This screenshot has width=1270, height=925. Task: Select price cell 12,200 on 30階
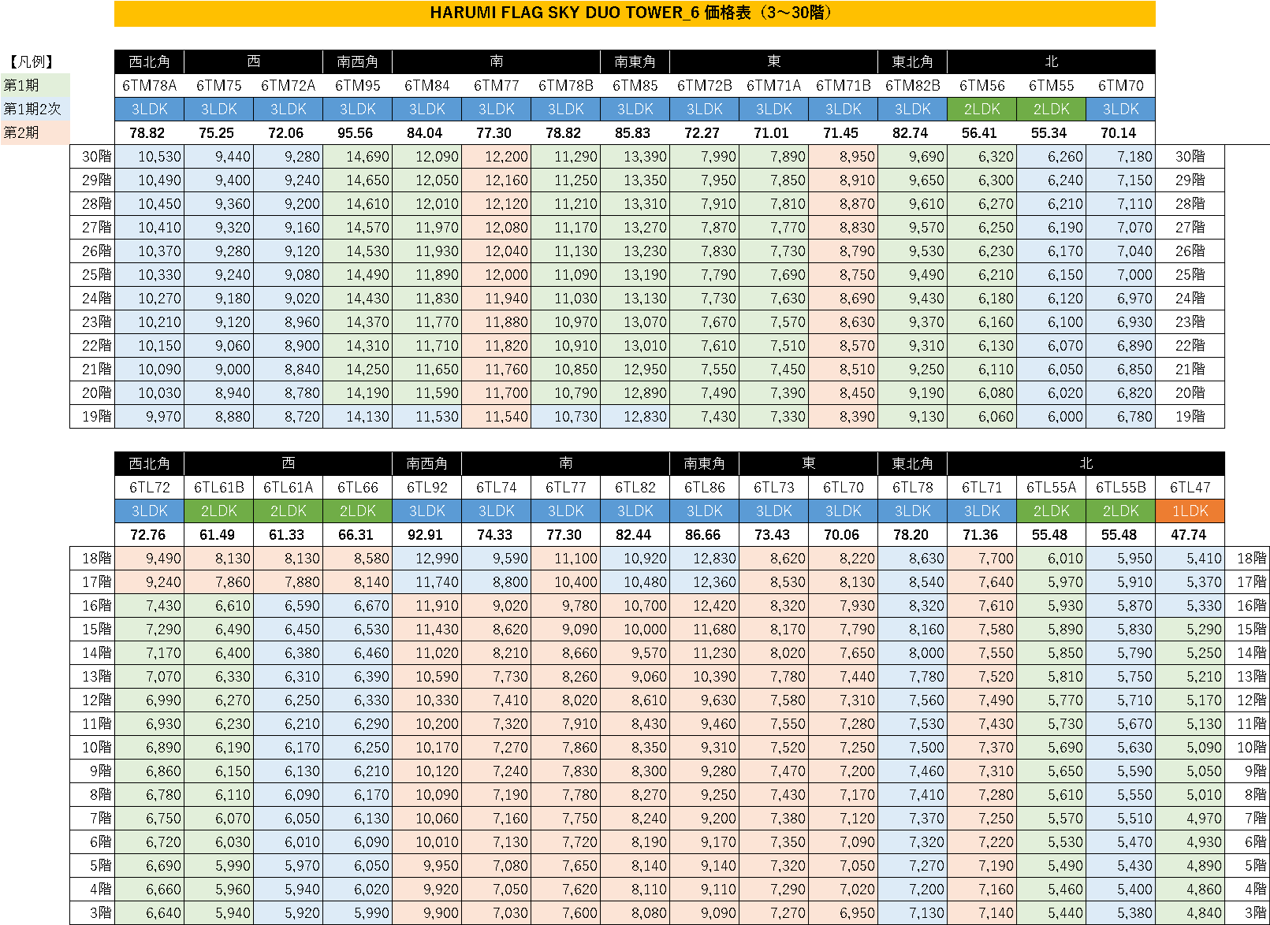[496, 156]
